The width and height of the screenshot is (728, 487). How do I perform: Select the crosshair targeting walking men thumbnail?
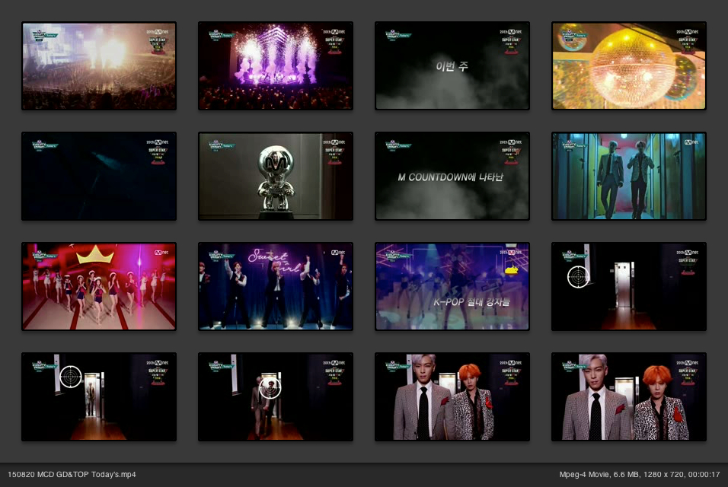pos(276,397)
